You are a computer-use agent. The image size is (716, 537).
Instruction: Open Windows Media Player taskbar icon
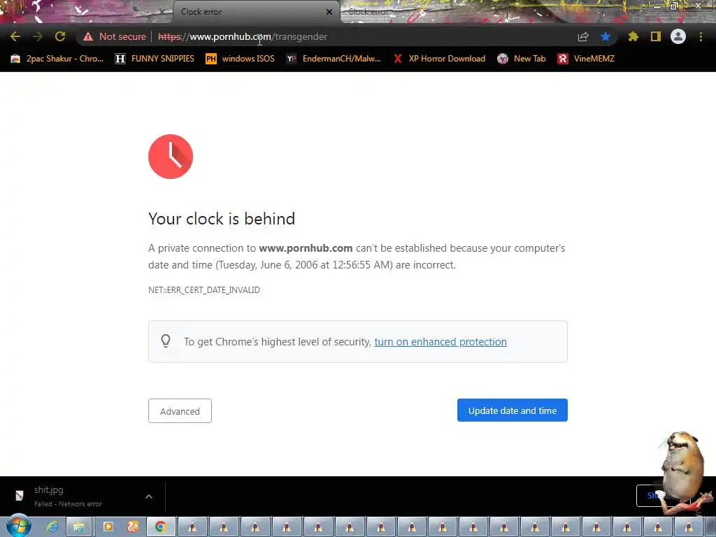tap(108, 527)
